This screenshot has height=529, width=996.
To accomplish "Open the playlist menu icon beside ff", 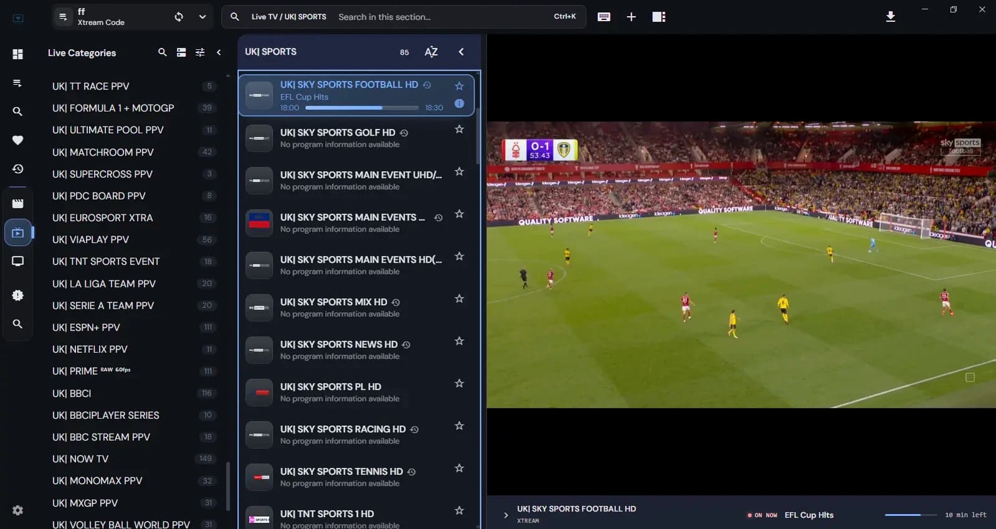I will click(x=63, y=17).
